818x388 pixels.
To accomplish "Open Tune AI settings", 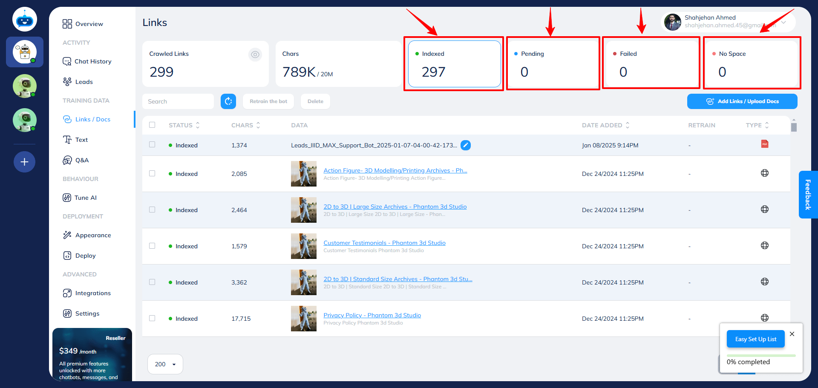I will 85,197.
